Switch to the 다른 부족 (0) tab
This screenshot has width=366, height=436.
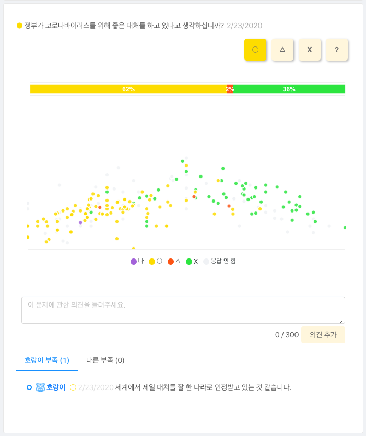[105, 360]
